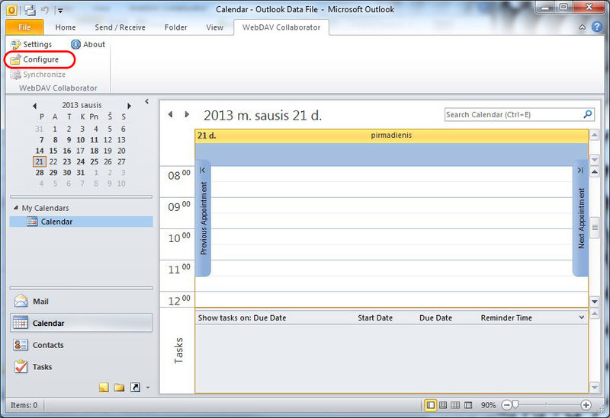This screenshot has height=418, width=610.
Task: Click the all-day event area scroll-up arrow
Action: coord(595,136)
